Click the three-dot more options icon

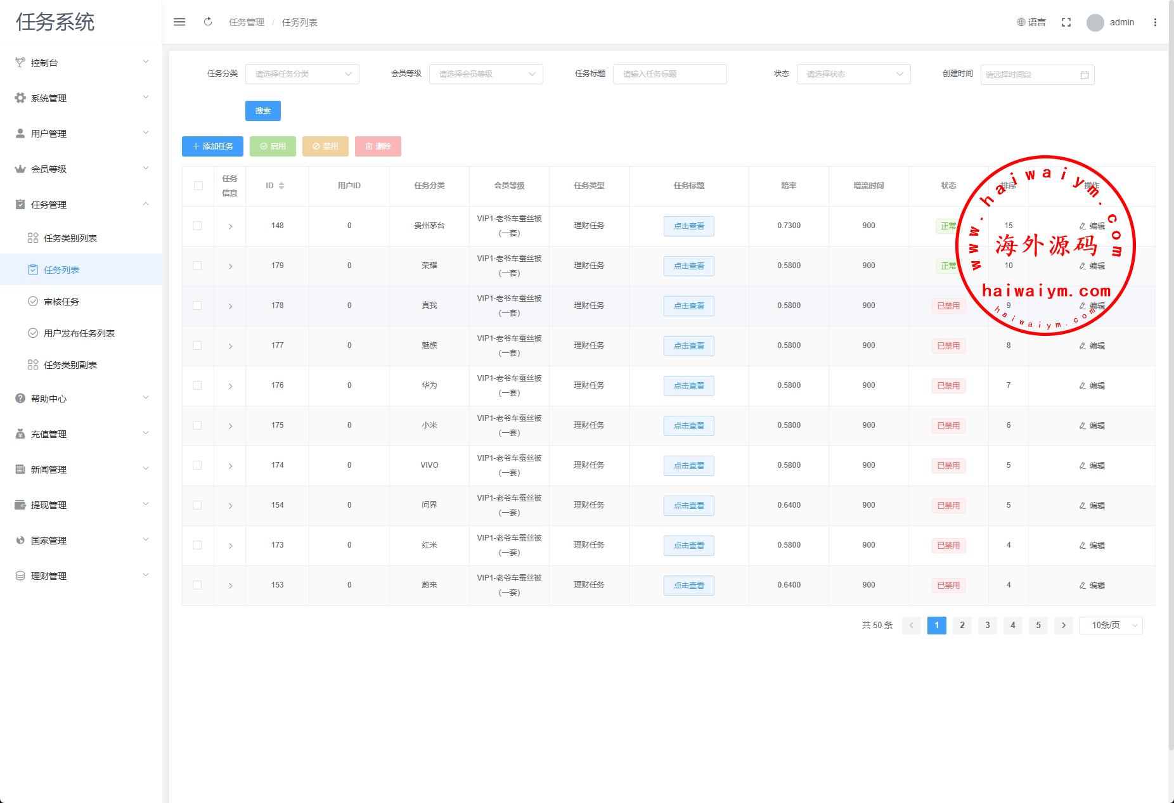click(x=1155, y=22)
